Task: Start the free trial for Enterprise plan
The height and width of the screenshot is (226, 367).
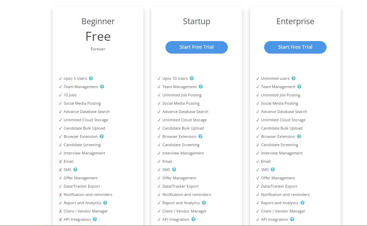Action: point(295,47)
